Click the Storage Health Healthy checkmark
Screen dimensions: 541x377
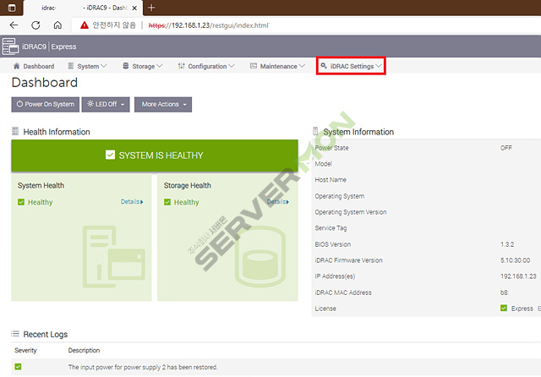[167, 202]
